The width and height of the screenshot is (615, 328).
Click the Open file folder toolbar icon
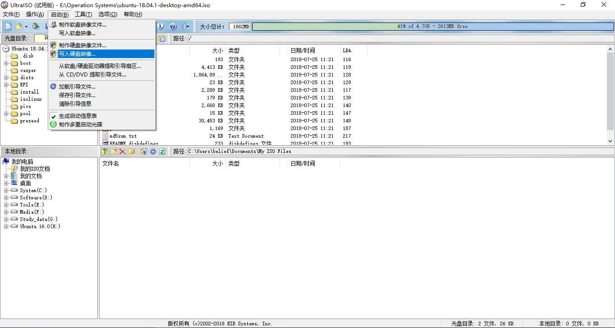(x=19, y=27)
